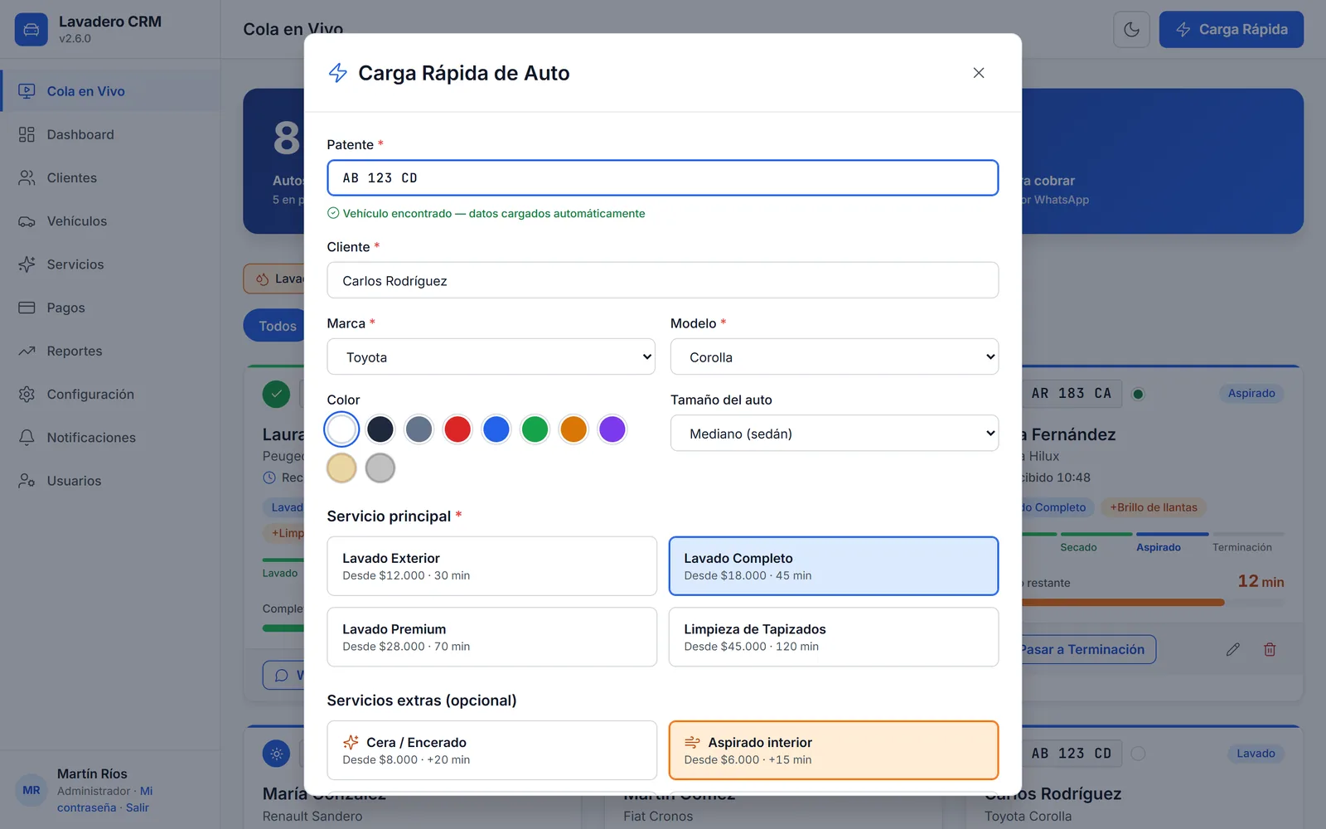Pick the green color swatch
1326x829 pixels.
[535, 429]
